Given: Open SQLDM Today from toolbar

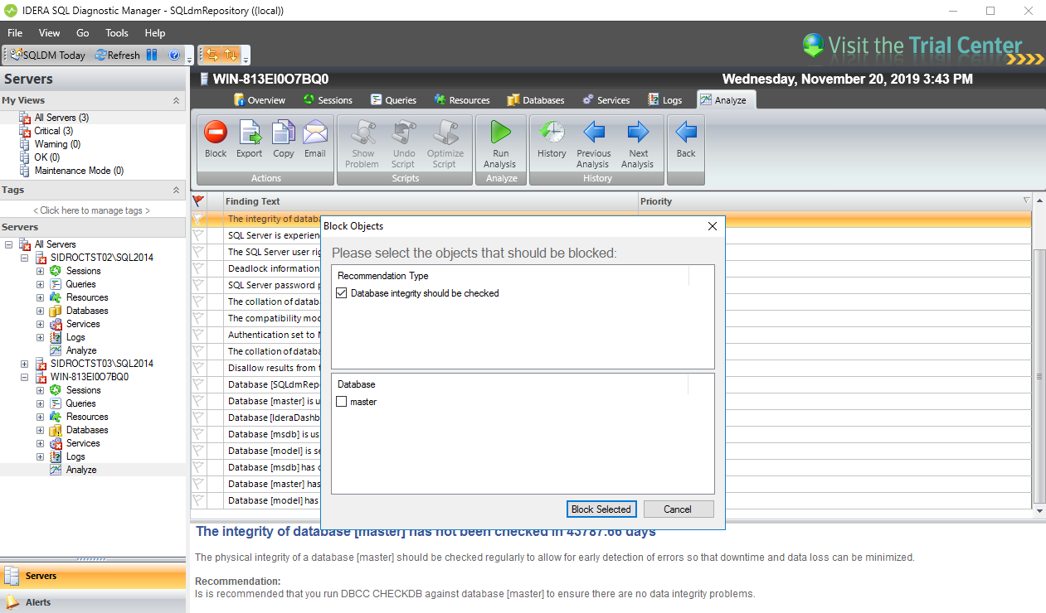Looking at the screenshot, I should pos(48,55).
